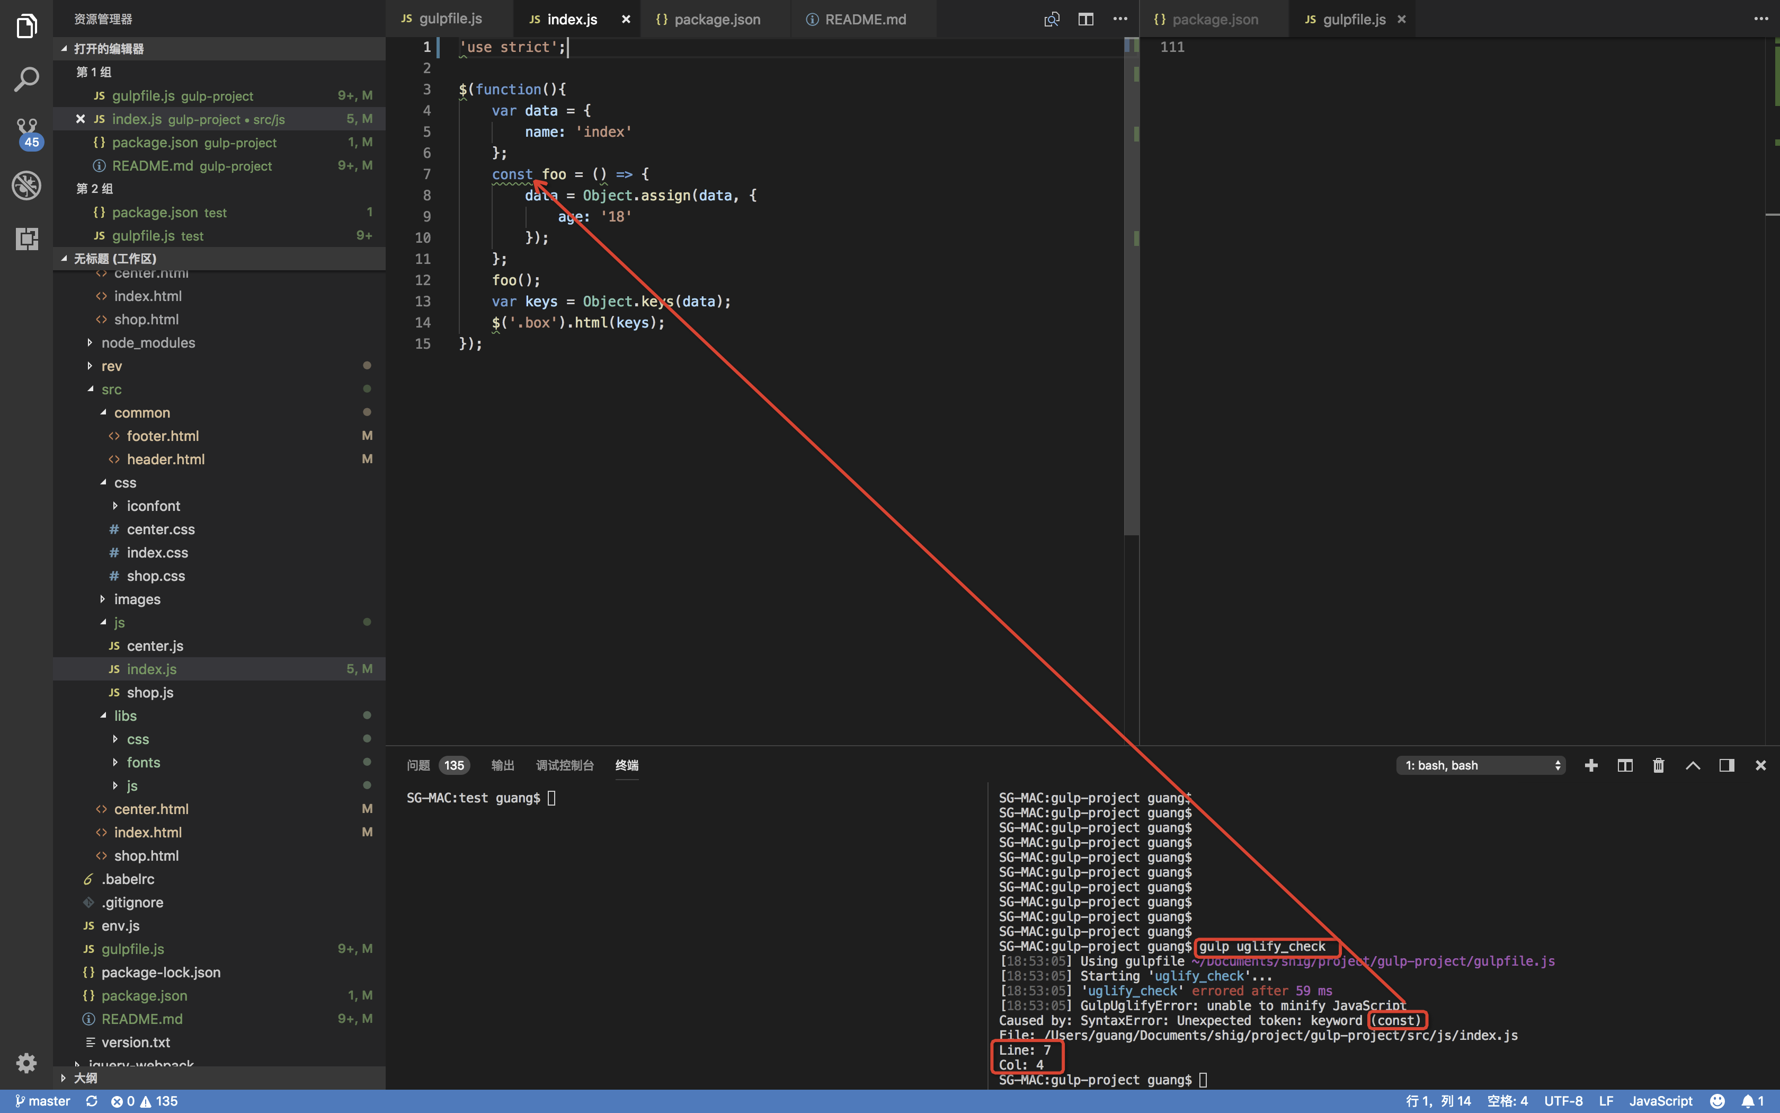
Task: Toggle maximize panel with the chevron icon
Action: coord(1693,765)
